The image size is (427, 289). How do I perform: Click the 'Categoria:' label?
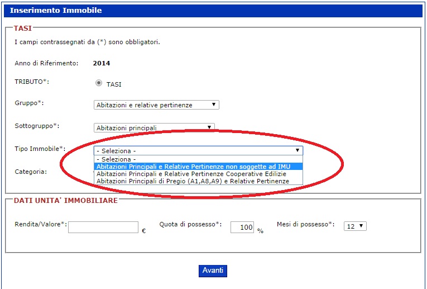(30, 172)
